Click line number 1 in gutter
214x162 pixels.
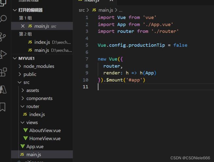pyautogui.click(x=87, y=17)
